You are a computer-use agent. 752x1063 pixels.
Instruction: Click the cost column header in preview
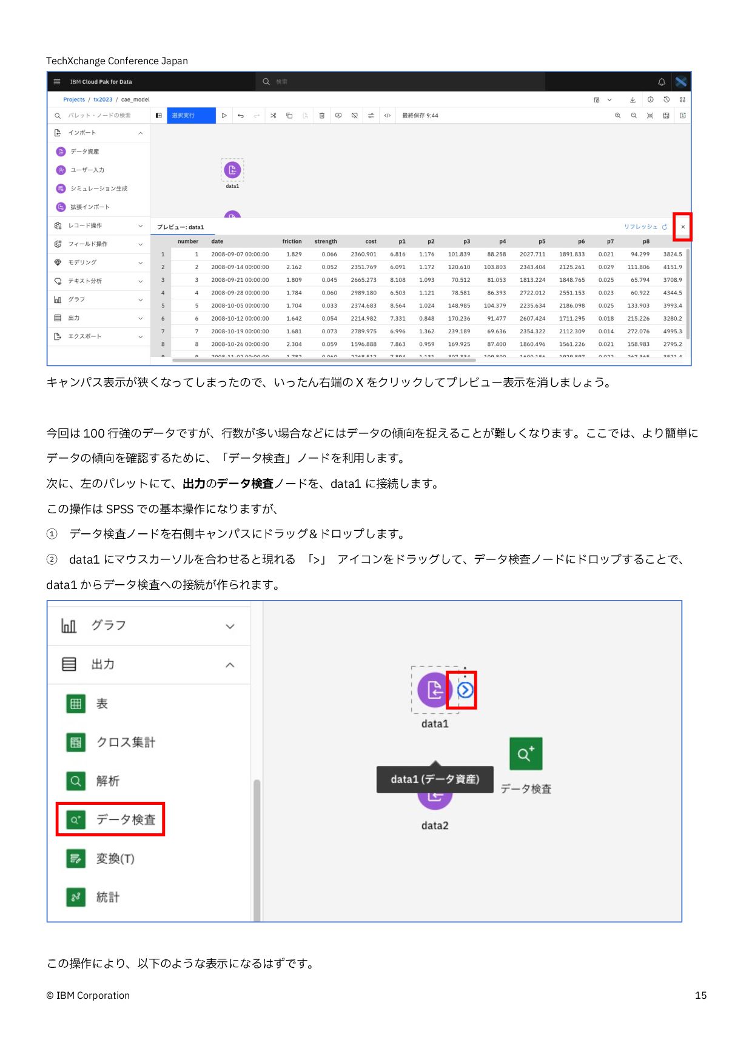tap(371, 241)
